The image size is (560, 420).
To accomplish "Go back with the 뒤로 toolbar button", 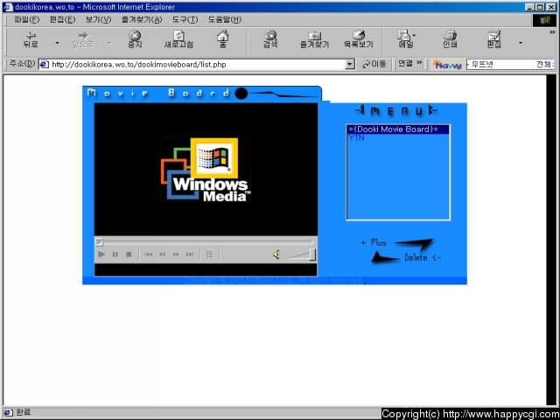I will (x=31, y=39).
